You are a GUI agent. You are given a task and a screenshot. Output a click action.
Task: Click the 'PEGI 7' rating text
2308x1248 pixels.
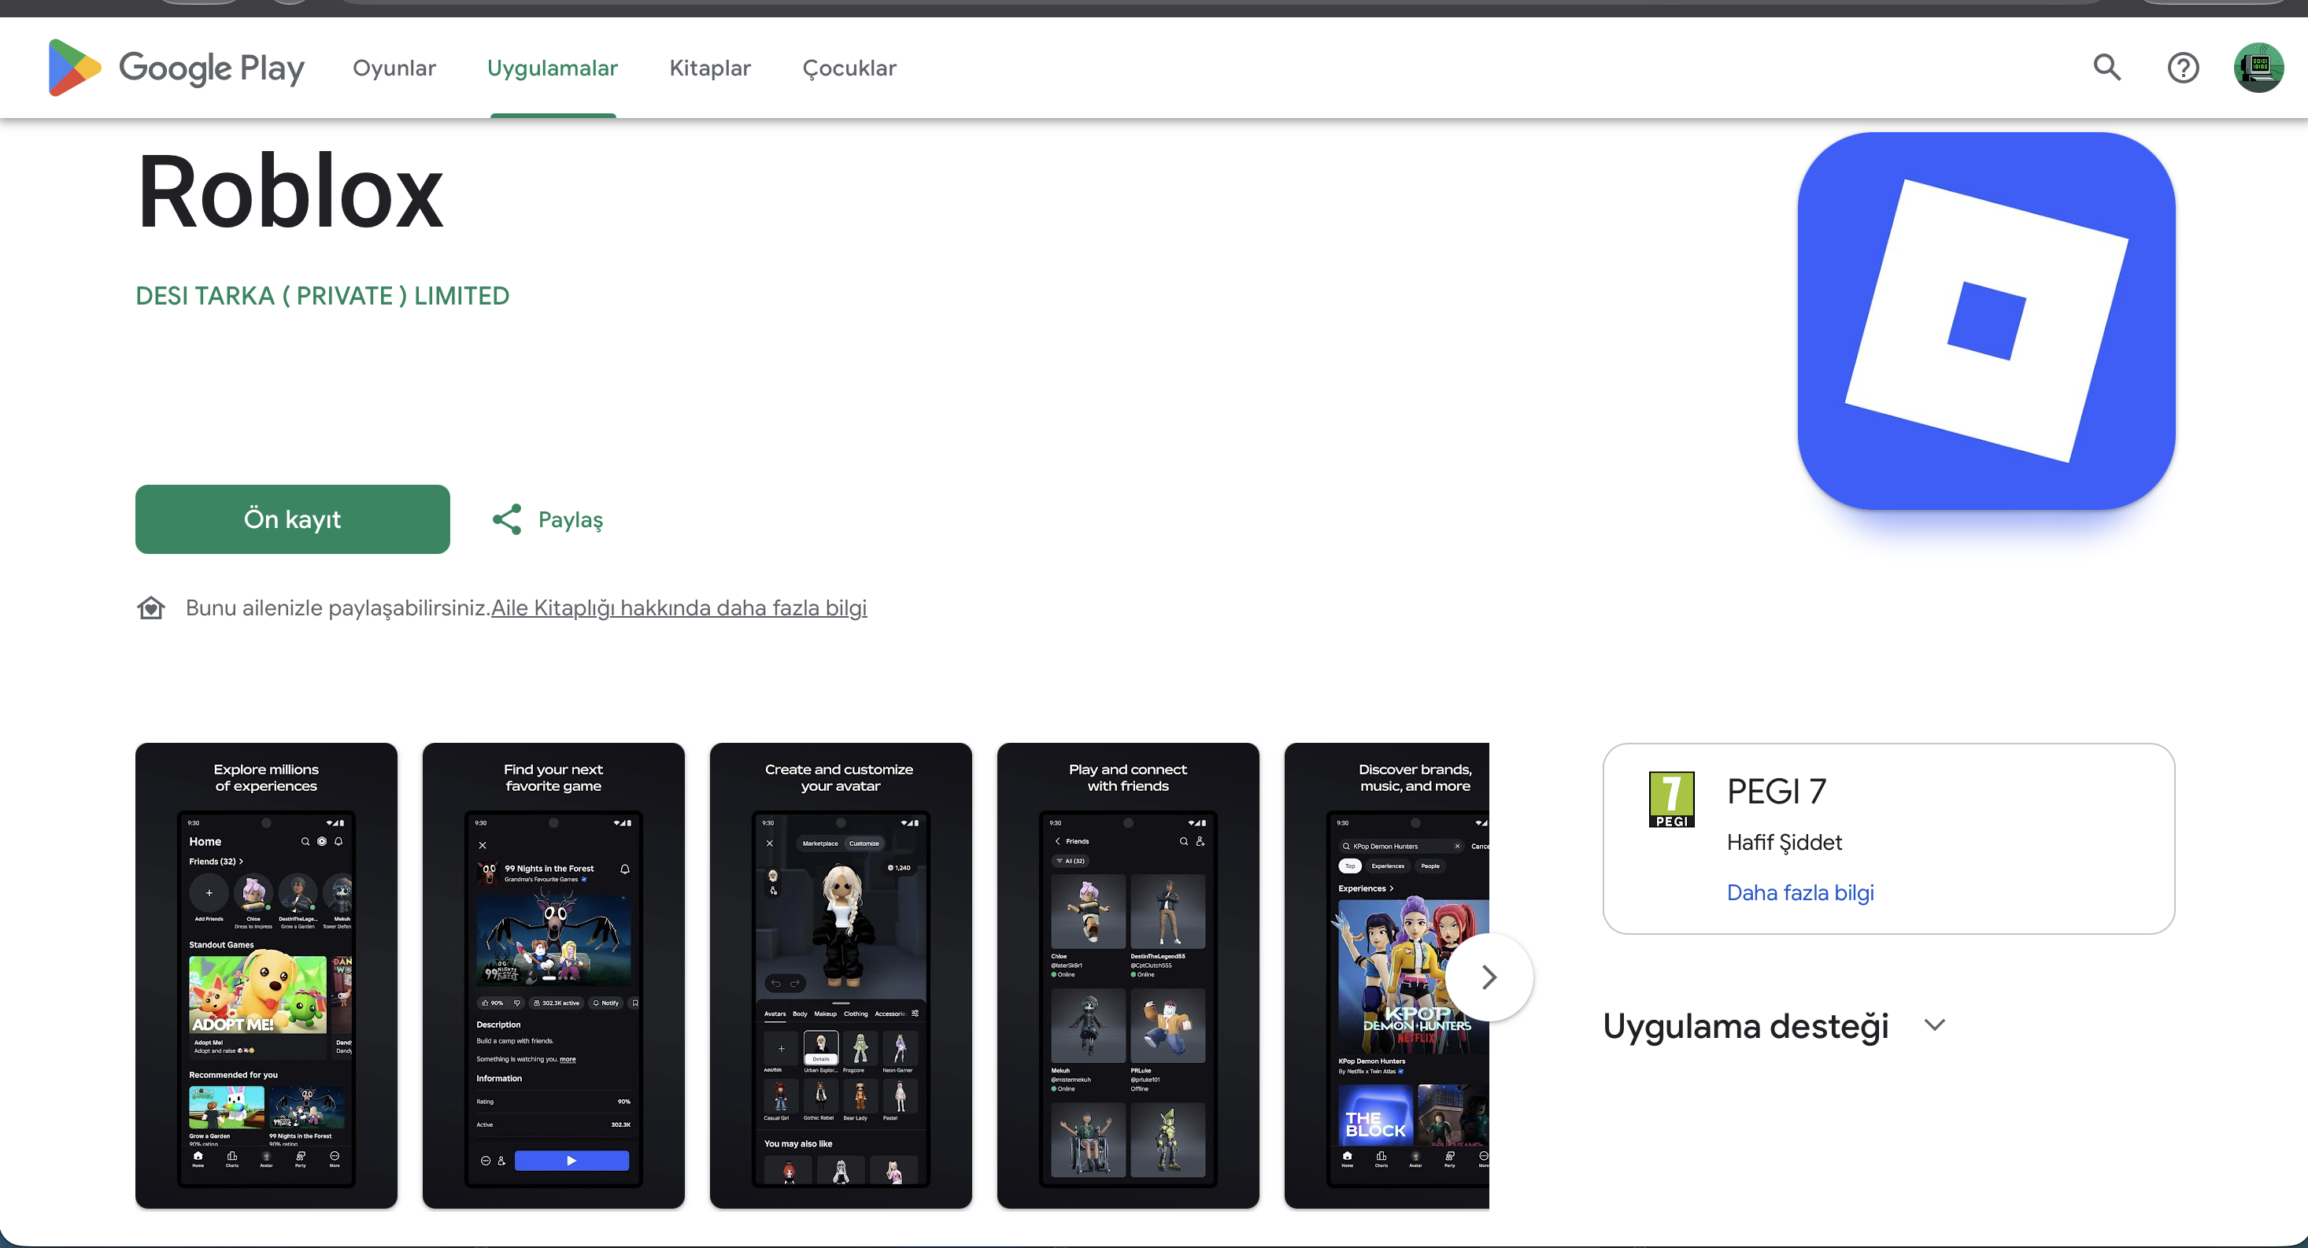coord(1776,792)
